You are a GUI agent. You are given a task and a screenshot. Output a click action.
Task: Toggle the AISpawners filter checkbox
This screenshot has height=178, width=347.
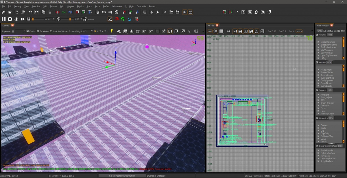tap(318, 70)
